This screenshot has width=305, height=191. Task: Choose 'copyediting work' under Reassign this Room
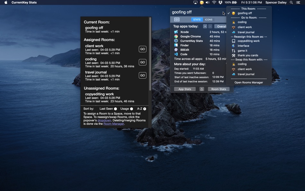coord(248,41)
